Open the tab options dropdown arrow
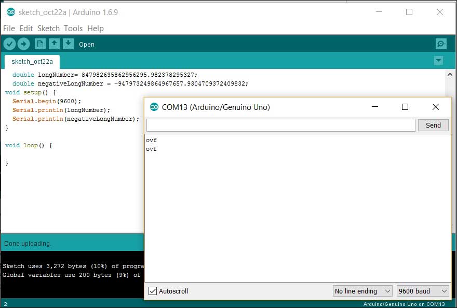The image size is (457, 308). pyautogui.click(x=438, y=61)
